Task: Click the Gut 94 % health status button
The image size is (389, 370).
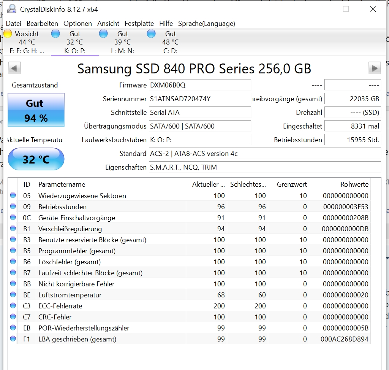Action: pos(36,110)
